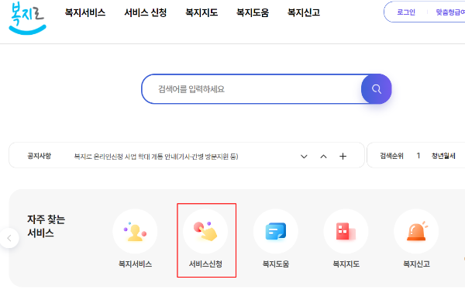Click the 청년월세 search ranking term
465x307 pixels.
[443, 156]
